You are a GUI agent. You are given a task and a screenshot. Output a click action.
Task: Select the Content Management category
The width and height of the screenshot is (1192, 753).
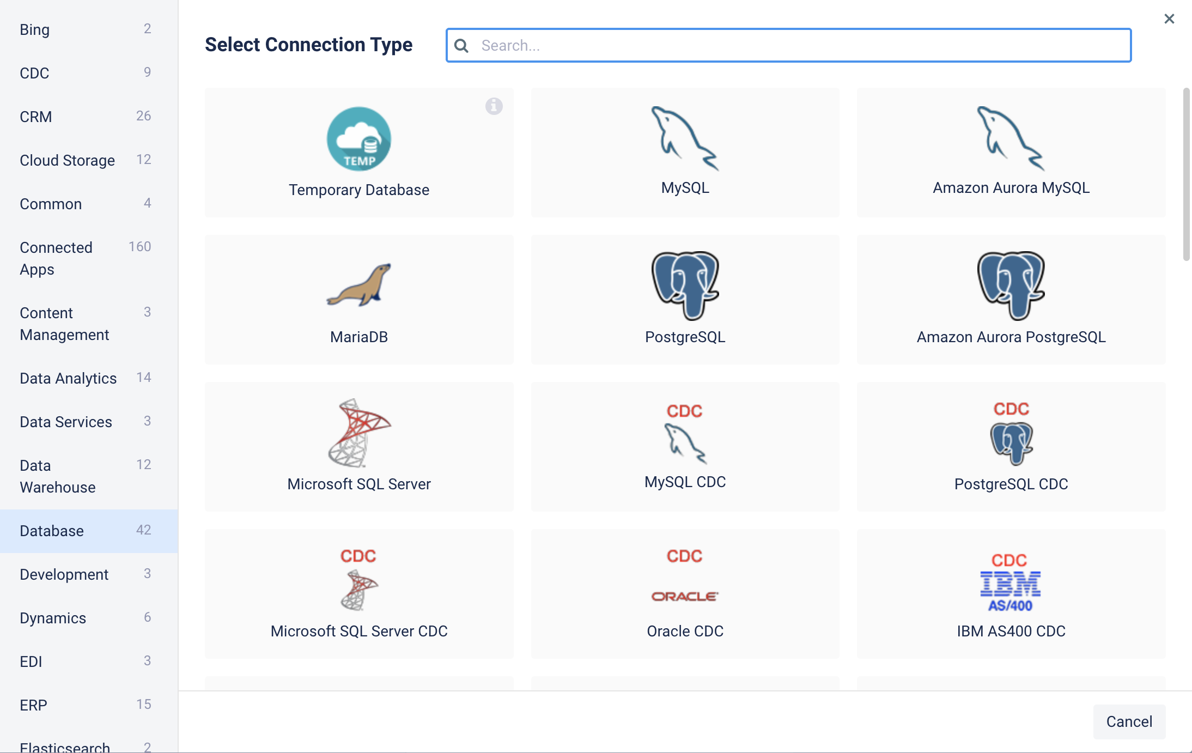tap(89, 324)
